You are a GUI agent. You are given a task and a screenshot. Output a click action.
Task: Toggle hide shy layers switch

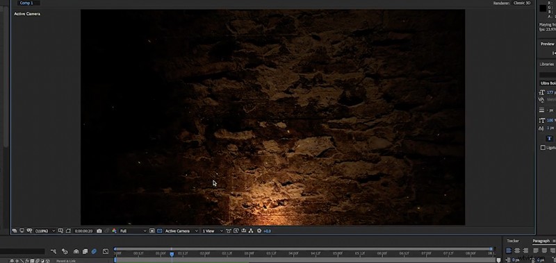click(x=76, y=251)
